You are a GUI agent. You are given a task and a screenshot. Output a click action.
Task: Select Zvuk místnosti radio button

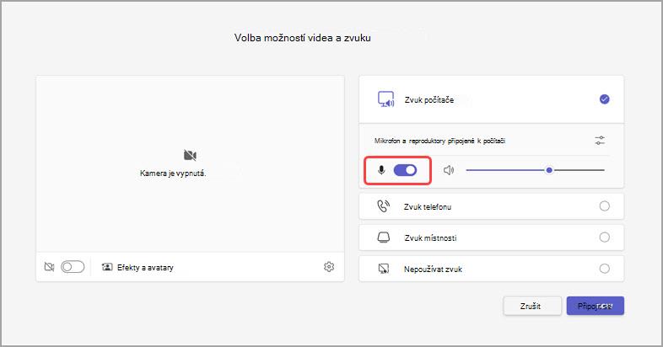click(604, 238)
